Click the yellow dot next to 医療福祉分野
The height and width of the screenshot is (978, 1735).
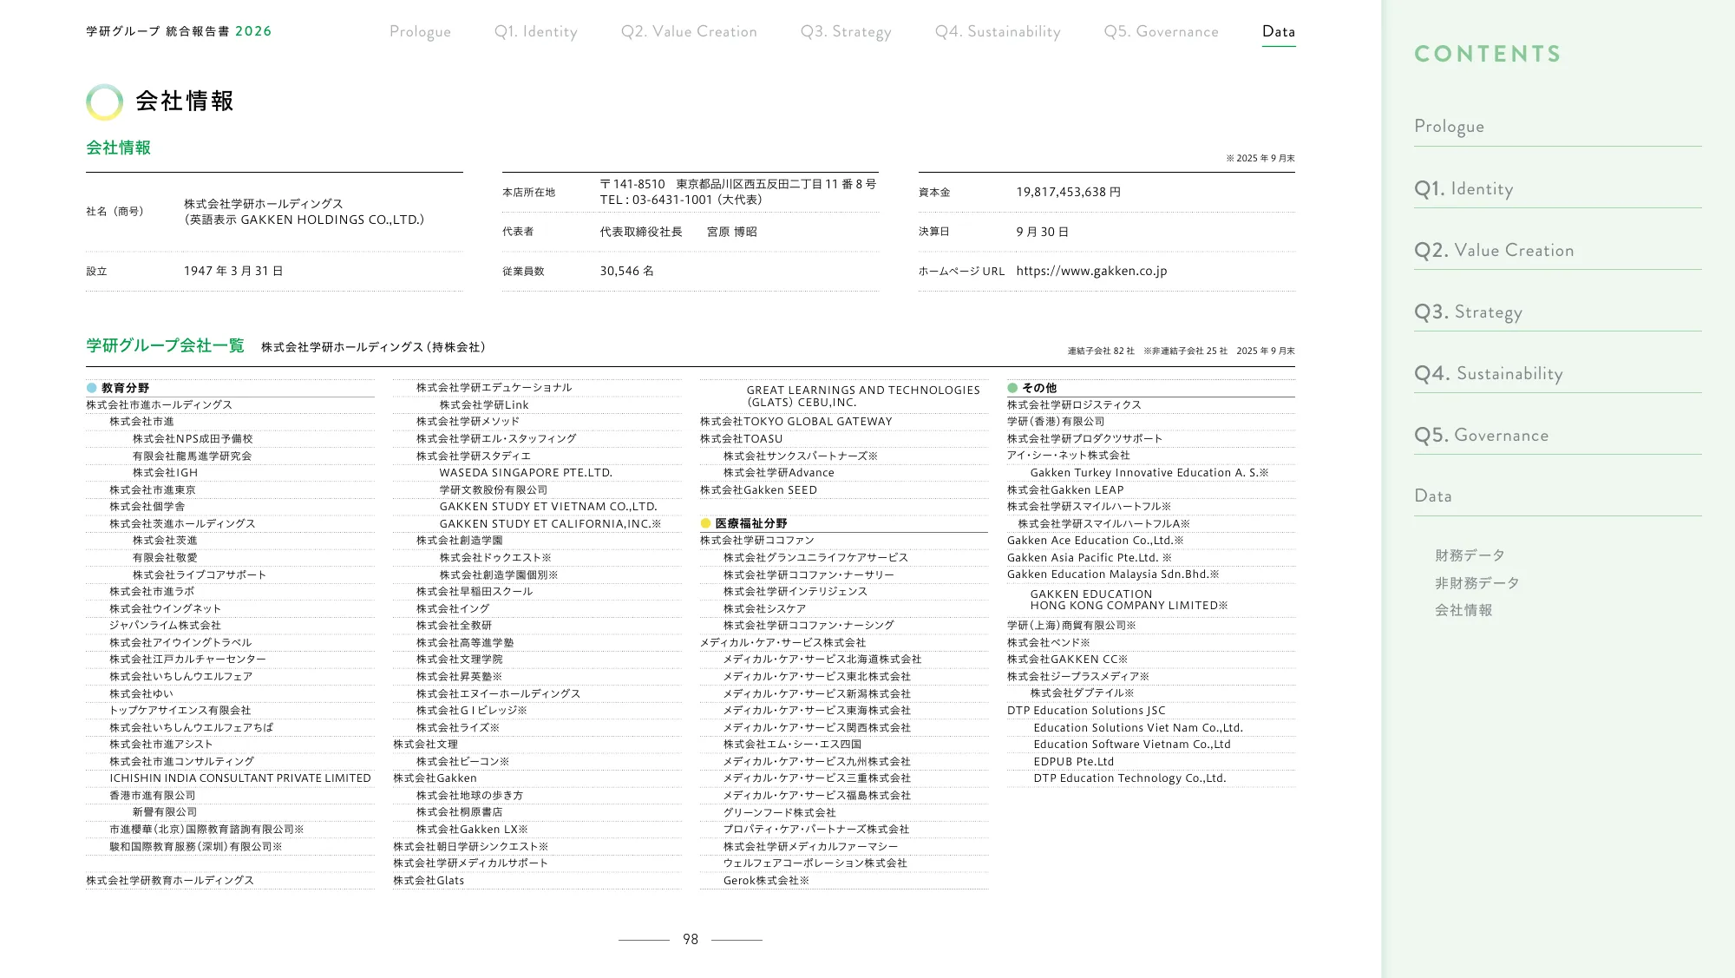pos(705,523)
